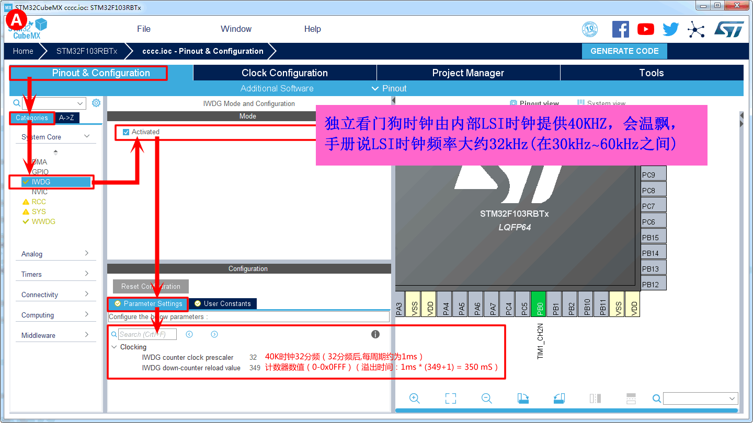Viewport: 753px width, 423px height.
Task: Click the GENERATE CODE button
Action: coord(624,51)
